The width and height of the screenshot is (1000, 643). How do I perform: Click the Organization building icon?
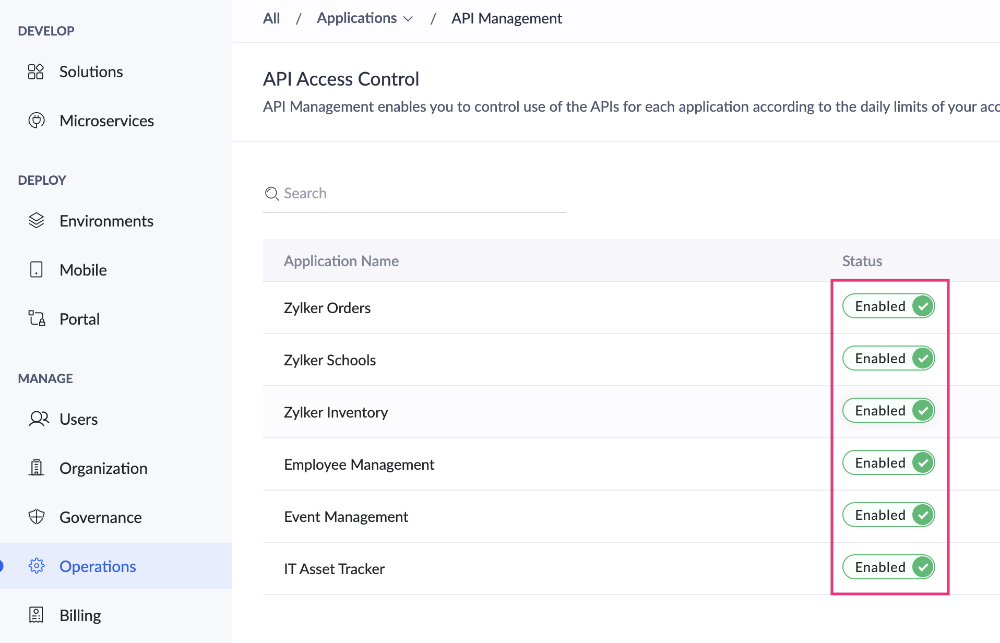tap(36, 468)
